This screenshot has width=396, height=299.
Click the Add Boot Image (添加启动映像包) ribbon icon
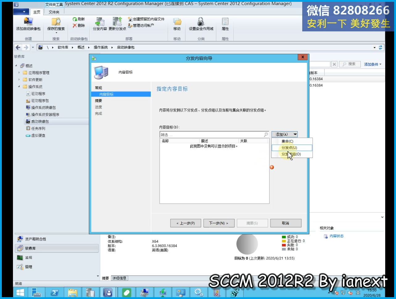click(x=28, y=24)
